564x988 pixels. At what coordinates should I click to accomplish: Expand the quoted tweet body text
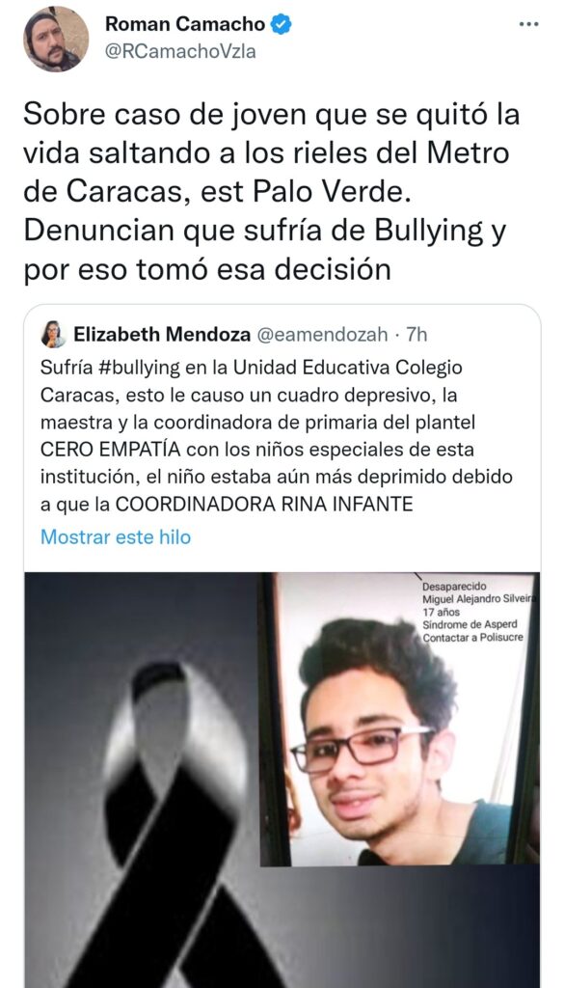tap(276, 436)
